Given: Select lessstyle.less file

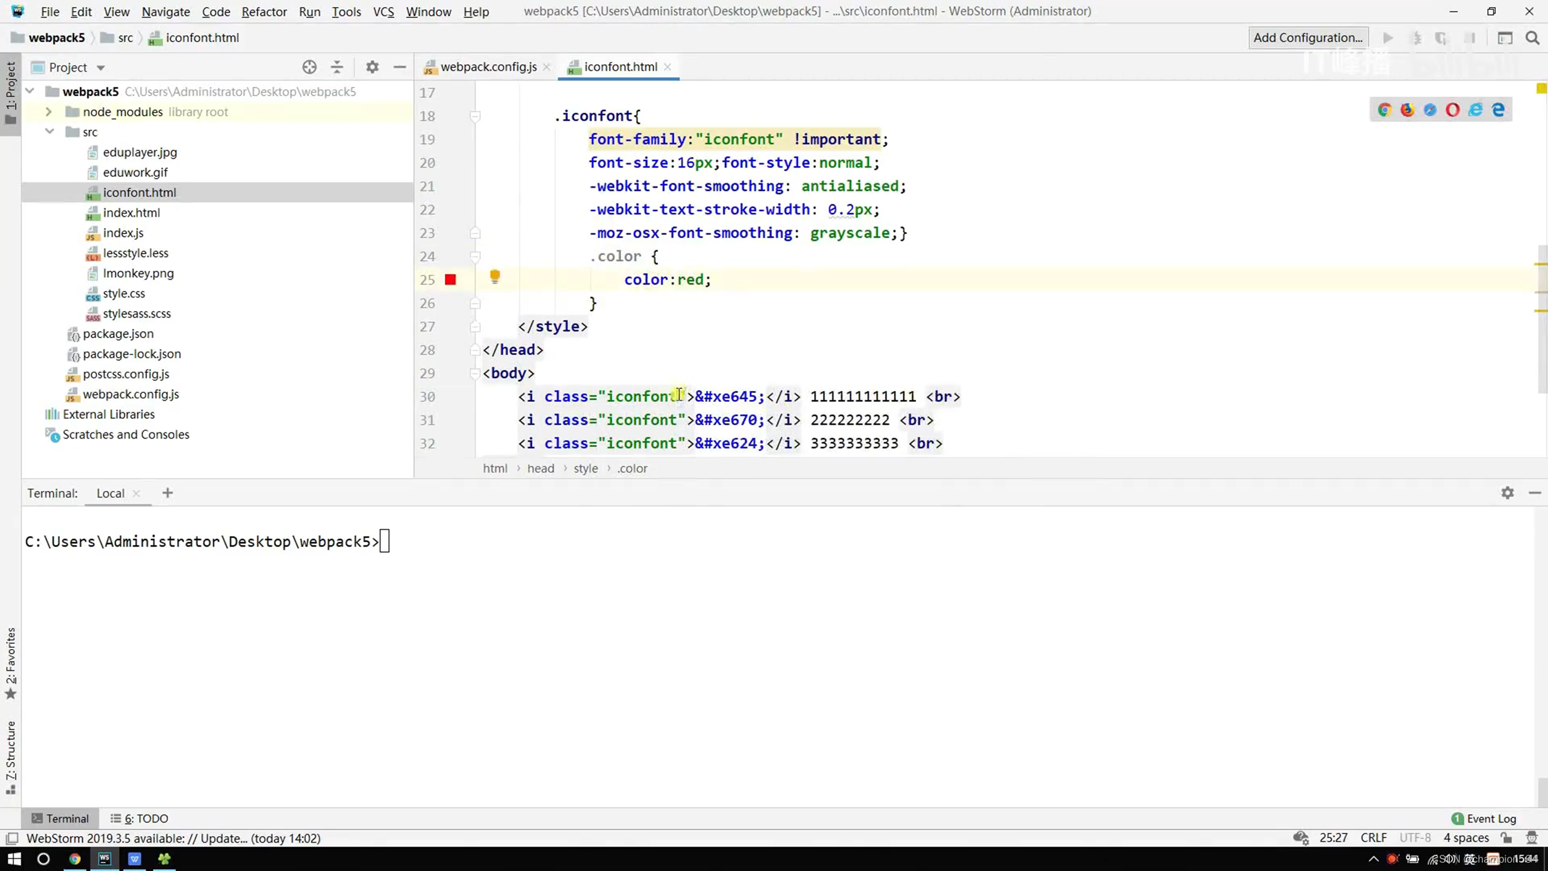Looking at the screenshot, I should pos(135,253).
